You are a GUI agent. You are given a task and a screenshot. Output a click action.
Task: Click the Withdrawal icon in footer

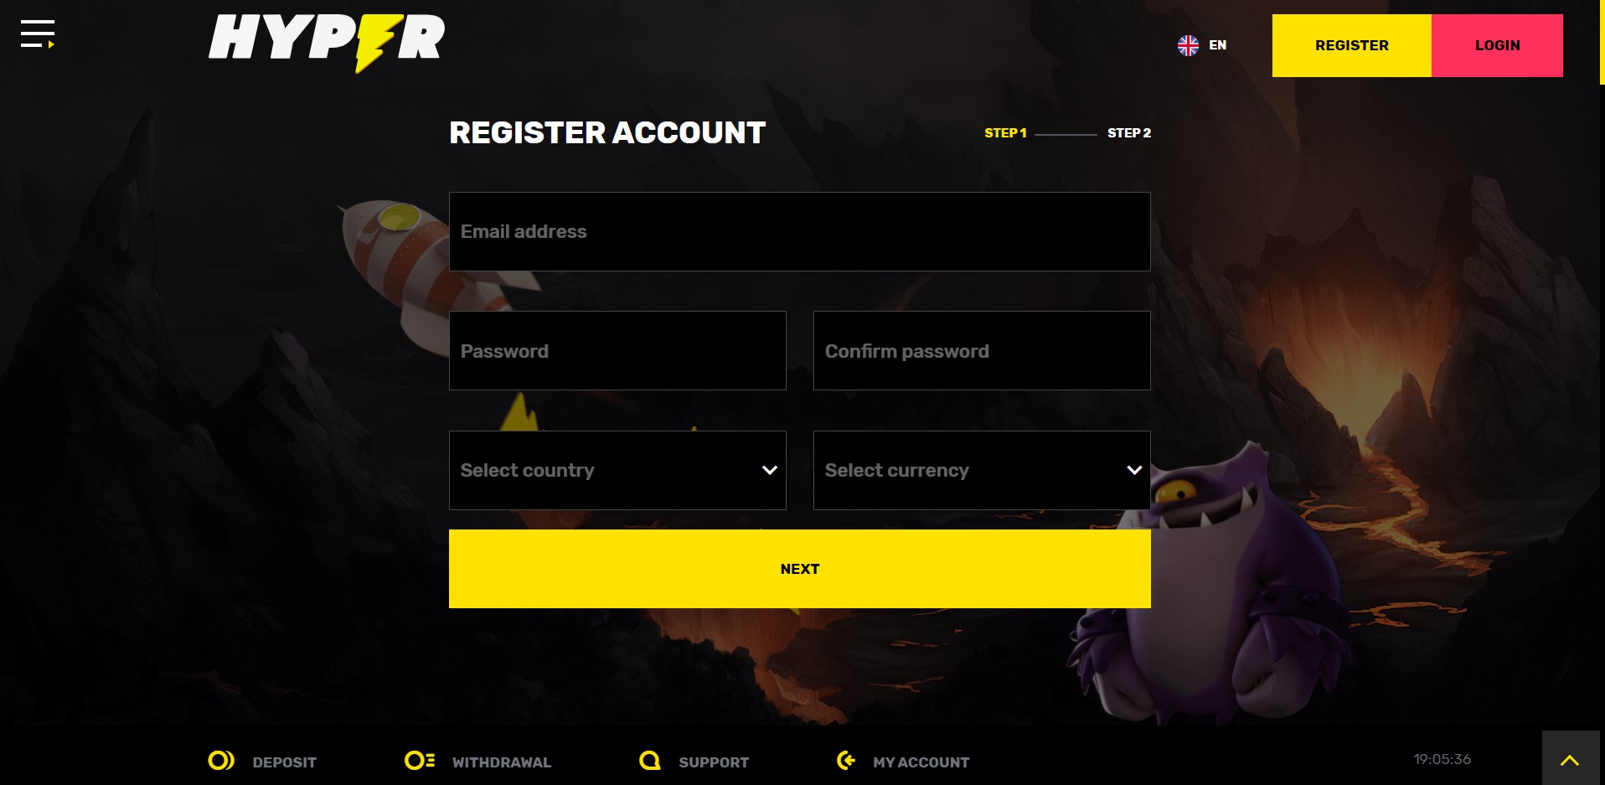click(x=420, y=761)
